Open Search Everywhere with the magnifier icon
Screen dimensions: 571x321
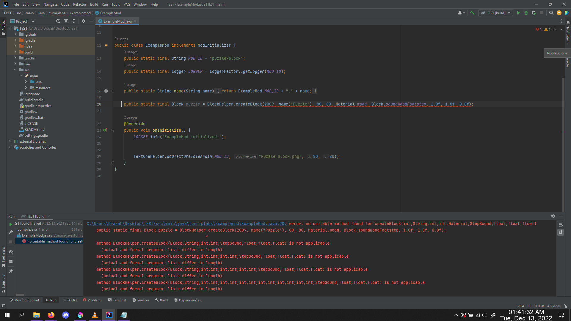click(551, 13)
